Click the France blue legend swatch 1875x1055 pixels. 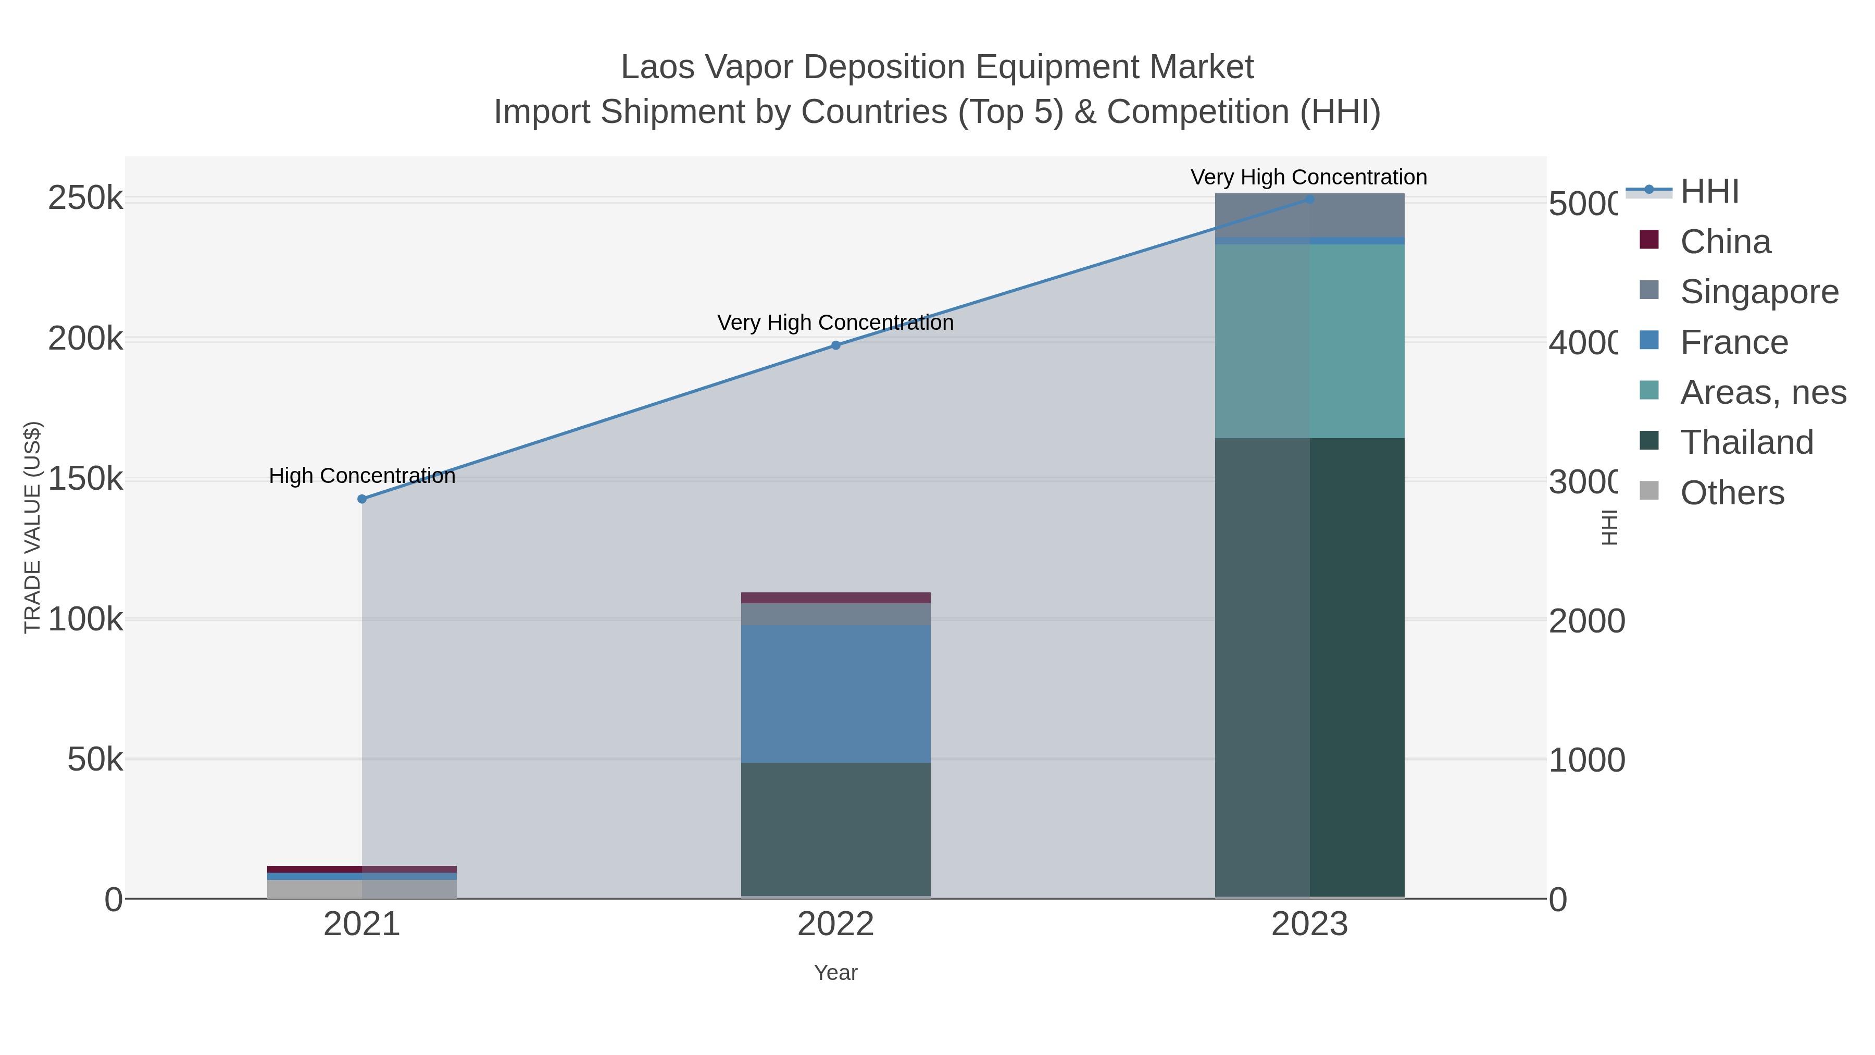pos(1649,340)
